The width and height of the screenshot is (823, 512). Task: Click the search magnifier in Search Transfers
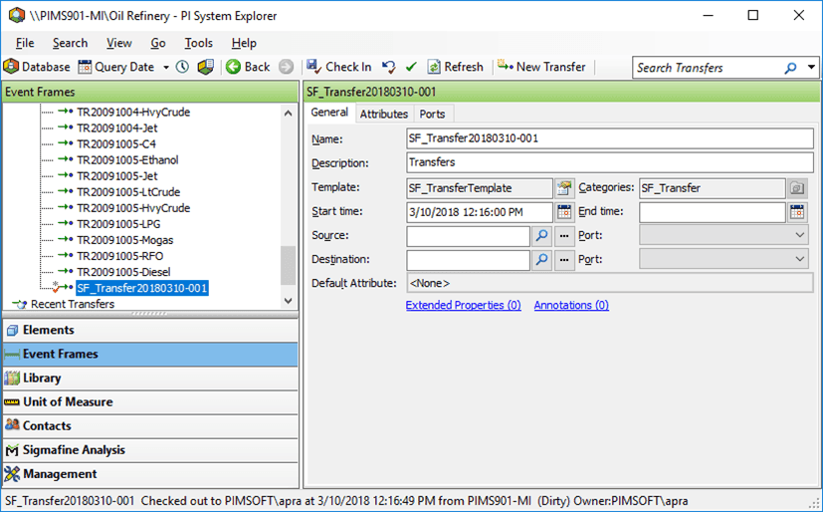tap(790, 68)
